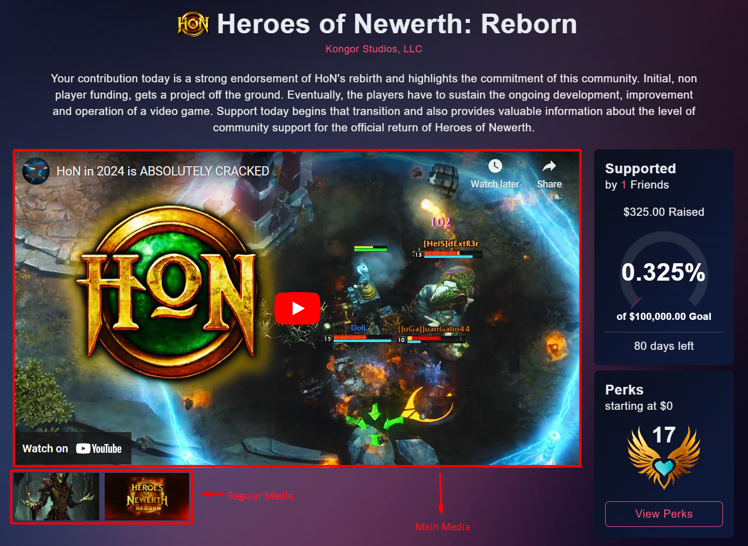The image size is (748, 546).
Task: Click the '1 Friends' supporter count
Action: [645, 185]
